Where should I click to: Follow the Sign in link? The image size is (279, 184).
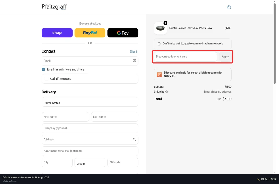point(134,52)
